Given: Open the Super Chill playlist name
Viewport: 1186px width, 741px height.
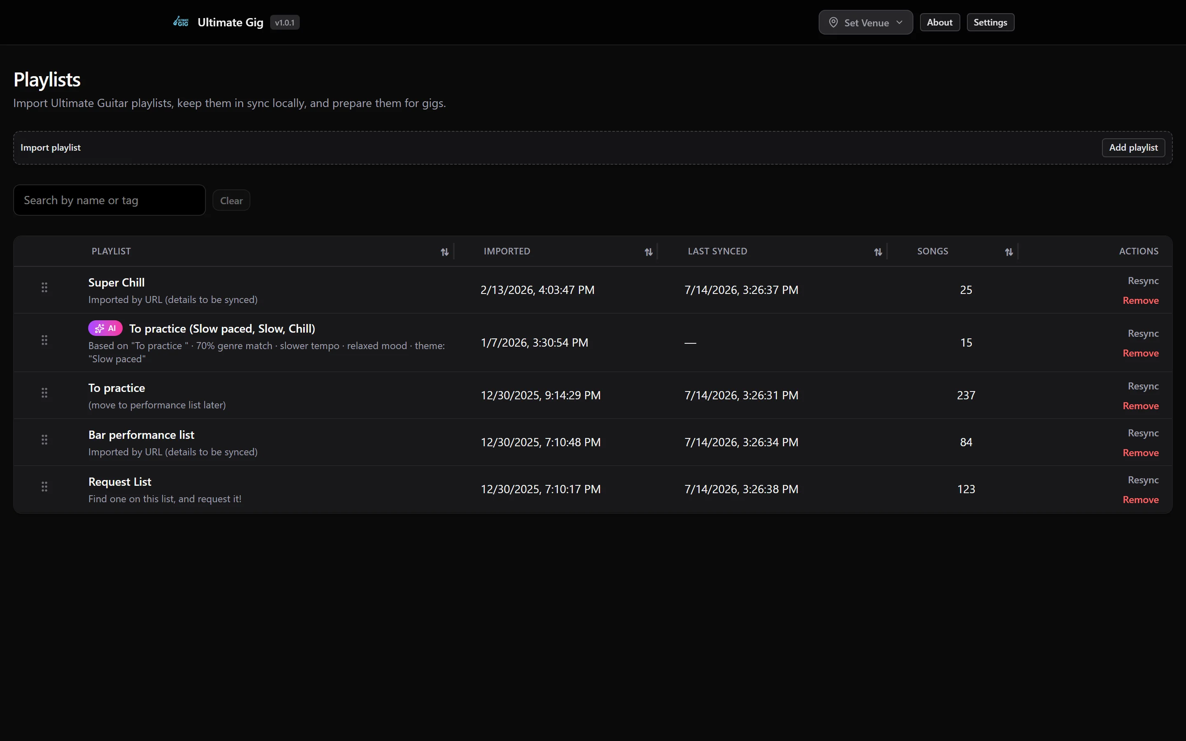Looking at the screenshot, I should click(x=116, y=283).
